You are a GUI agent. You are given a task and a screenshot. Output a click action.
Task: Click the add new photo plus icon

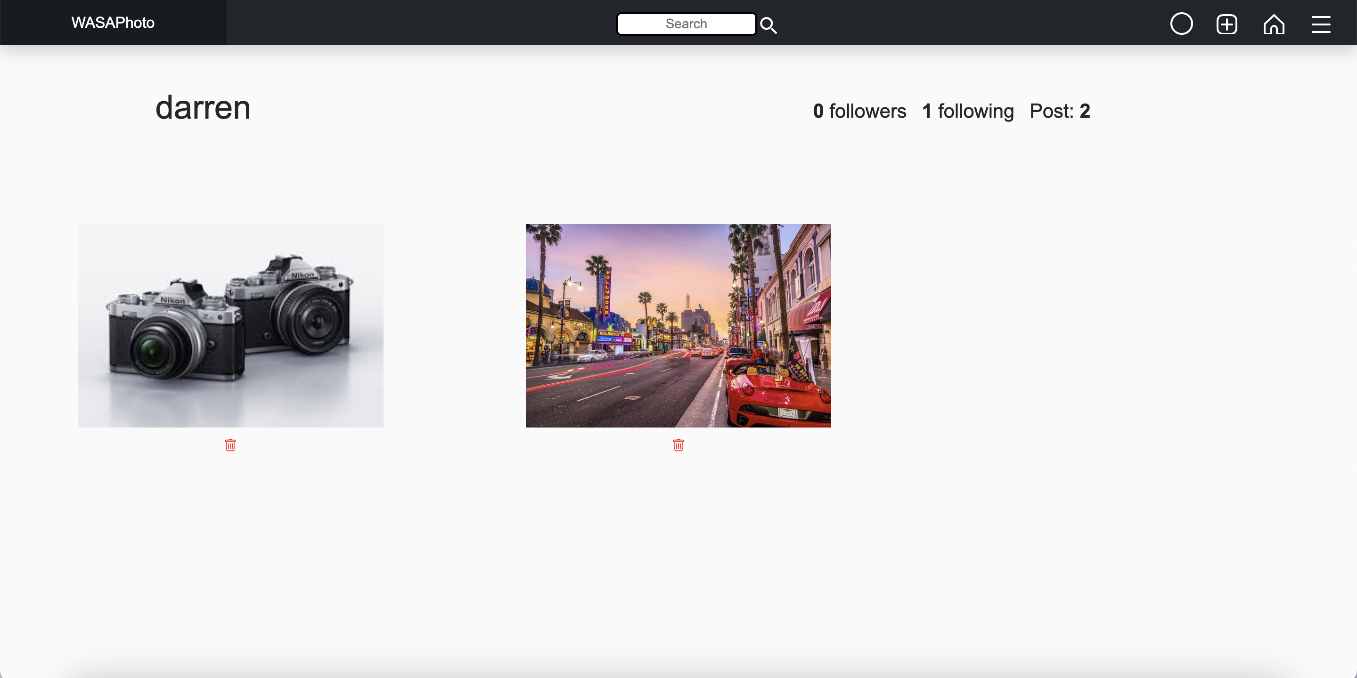[1226, 24]
